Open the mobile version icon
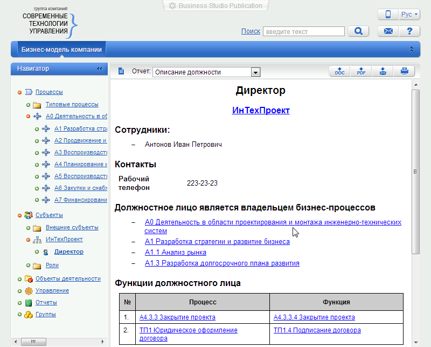This screenshot has height=347, width=431. point(387,15)
